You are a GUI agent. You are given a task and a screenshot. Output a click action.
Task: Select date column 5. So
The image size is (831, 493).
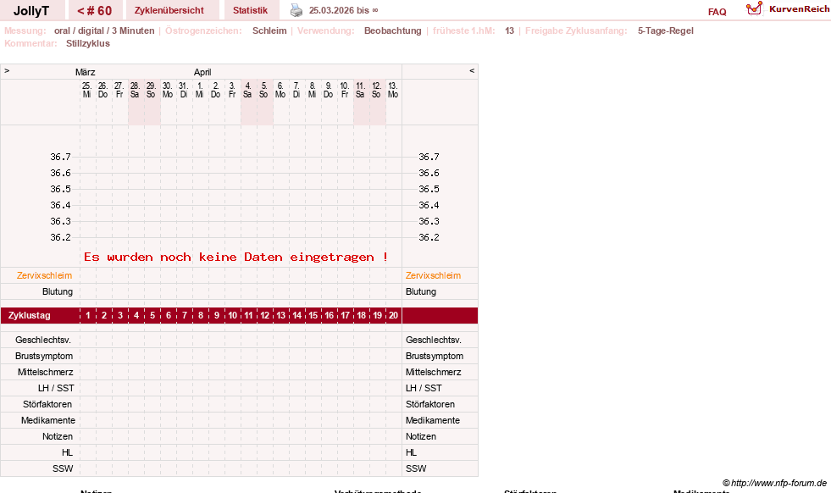[x=263, y=90]
